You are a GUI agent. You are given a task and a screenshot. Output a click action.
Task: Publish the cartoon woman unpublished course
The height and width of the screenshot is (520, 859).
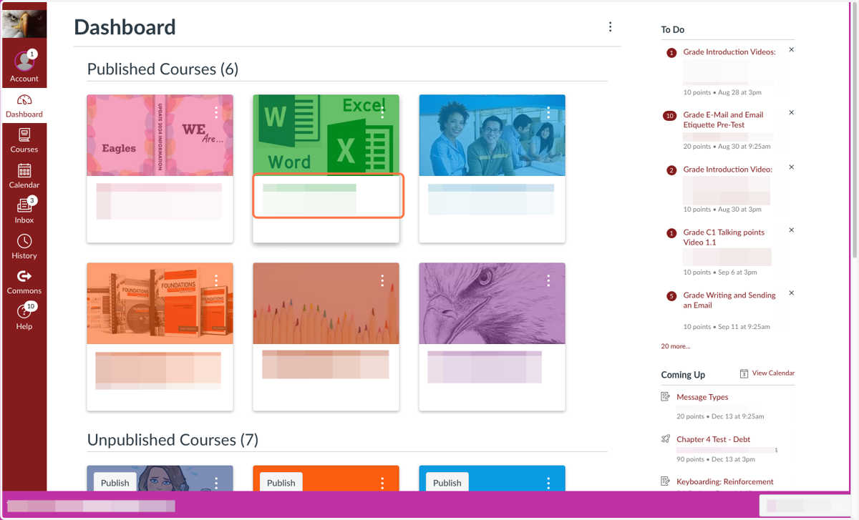[x=115, y=482]
